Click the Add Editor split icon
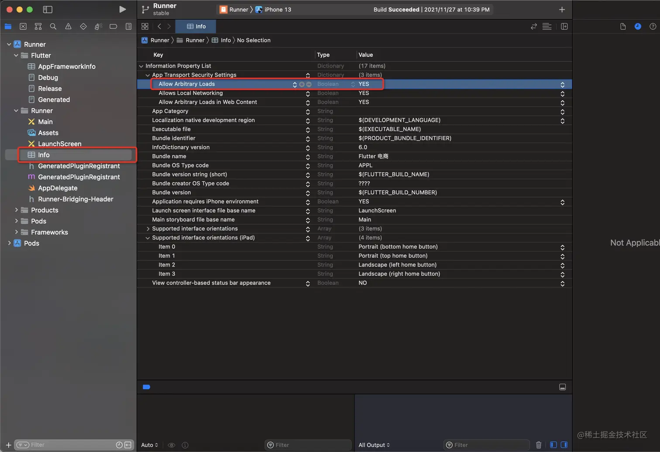Viewport: 660px width, 452px height. (x=564, y=27)
